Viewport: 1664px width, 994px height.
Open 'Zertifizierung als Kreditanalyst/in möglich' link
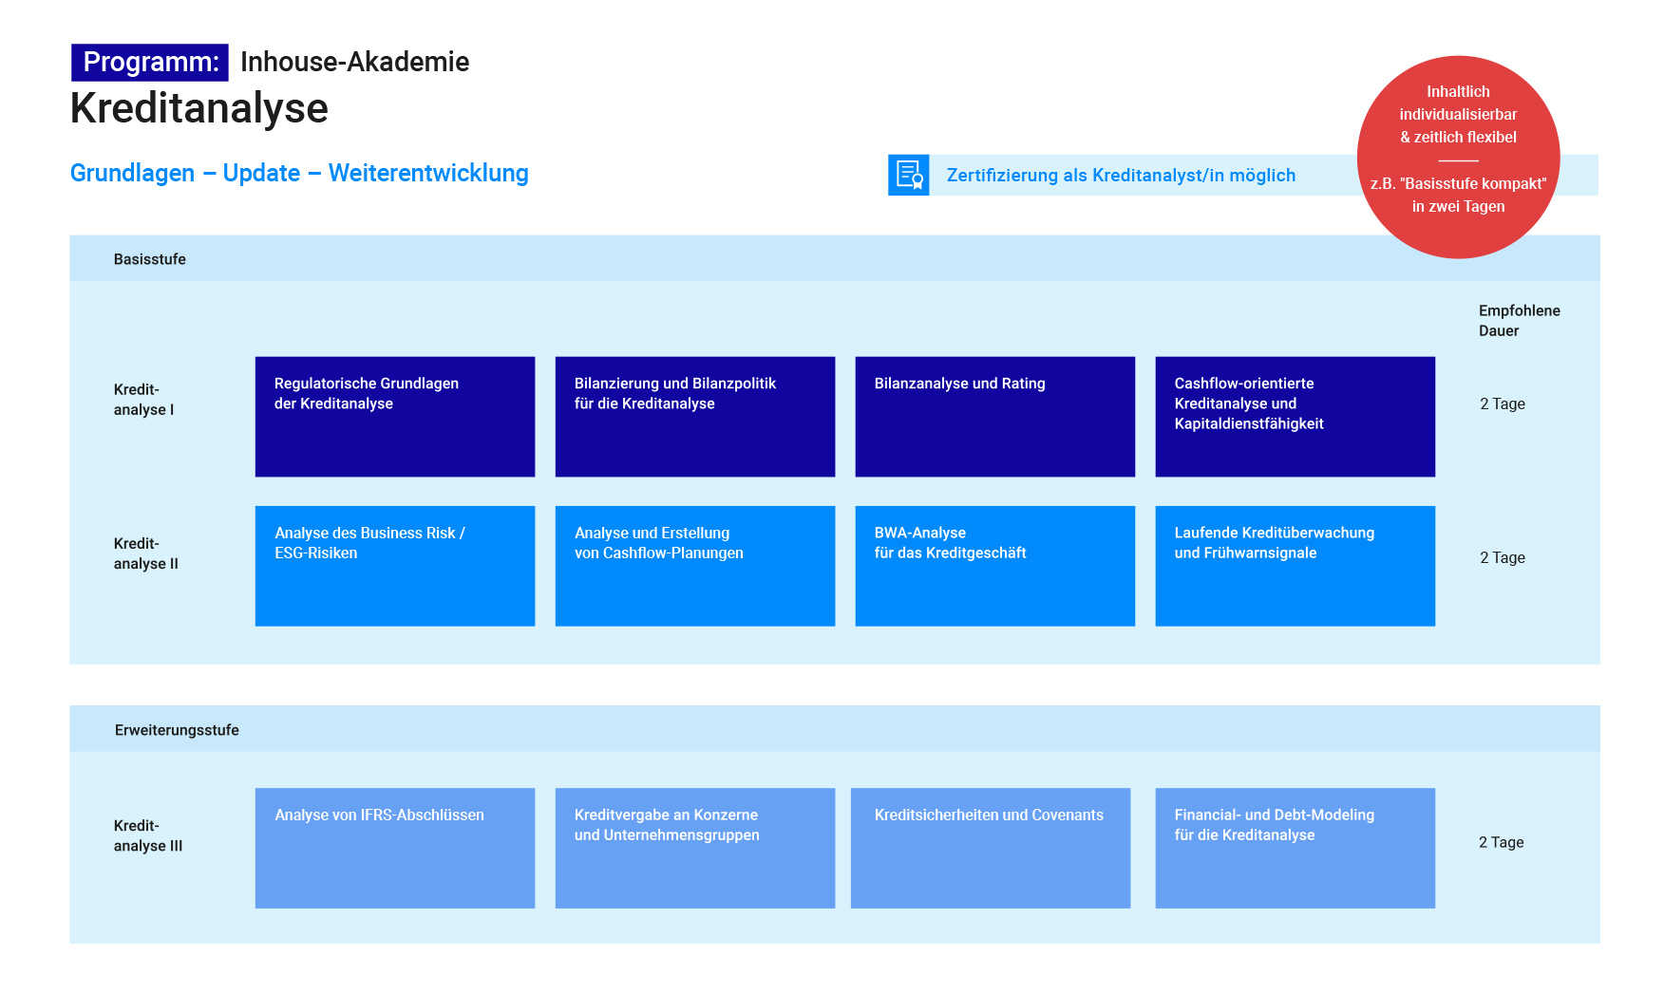[x=1121, y=176]
